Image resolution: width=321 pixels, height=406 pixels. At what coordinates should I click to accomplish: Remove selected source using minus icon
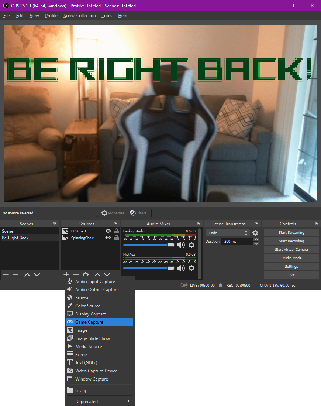[76, 274]
